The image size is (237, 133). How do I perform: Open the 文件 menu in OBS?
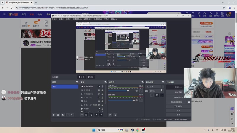coord(54,19)
